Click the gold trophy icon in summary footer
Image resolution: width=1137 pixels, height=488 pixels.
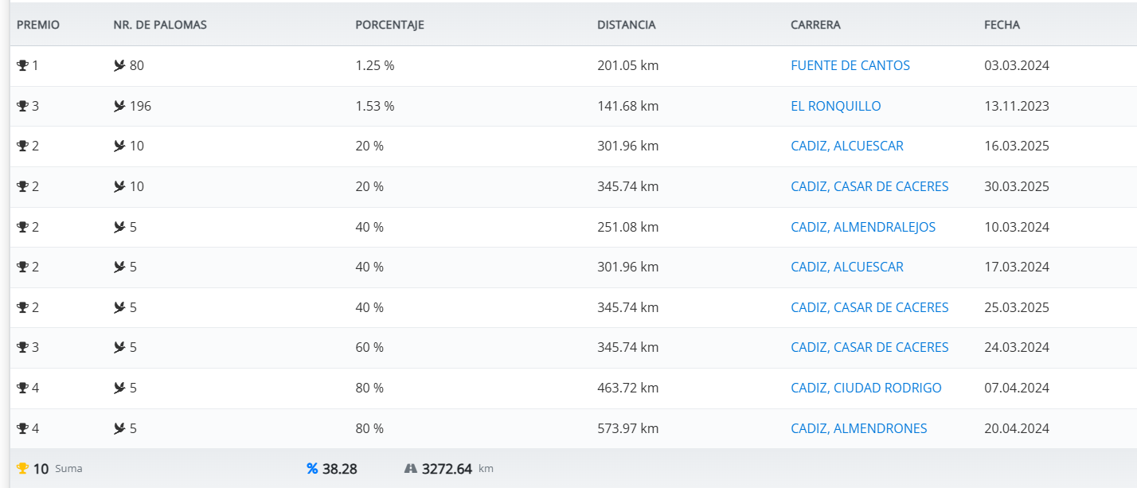pos(22,469)
